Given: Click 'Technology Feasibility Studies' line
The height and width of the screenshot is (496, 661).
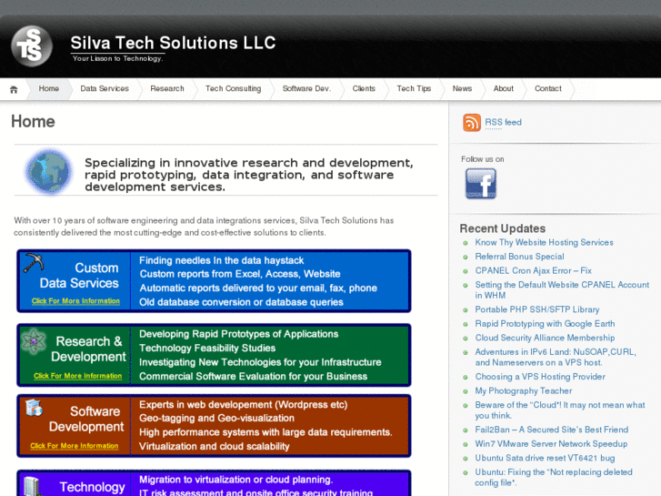Looking at the screenshot, I should [x=207, y=348].
